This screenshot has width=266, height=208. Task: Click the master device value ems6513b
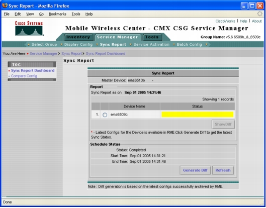(x=136, y=80)
